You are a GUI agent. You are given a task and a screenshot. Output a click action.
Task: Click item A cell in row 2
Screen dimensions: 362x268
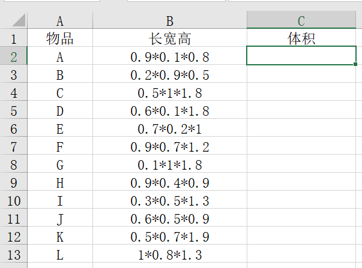tap(60, 56)
